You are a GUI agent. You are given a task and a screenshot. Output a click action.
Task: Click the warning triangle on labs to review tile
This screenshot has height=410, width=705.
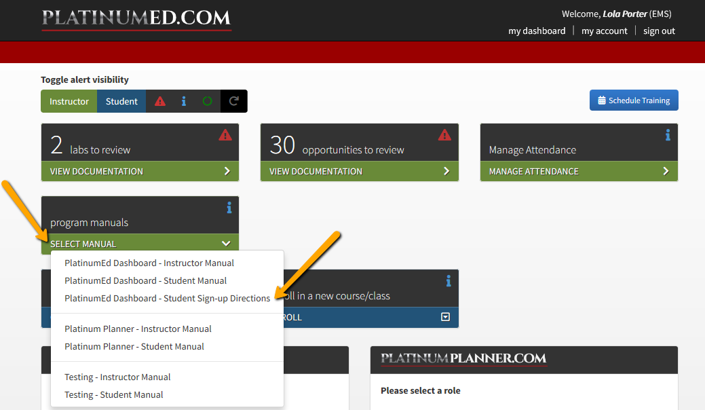point(225,135)
